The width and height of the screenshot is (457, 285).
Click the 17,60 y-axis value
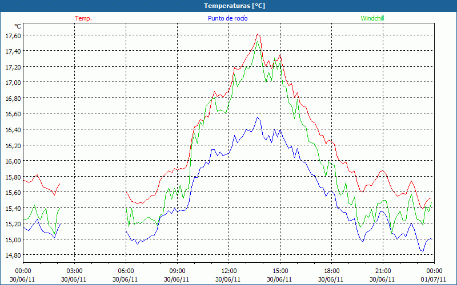[x=13, y=35]
